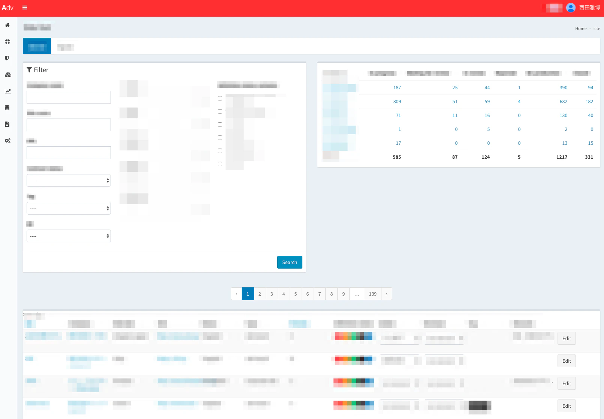
Task: Tick the fourth checkbox in the Filter panel
Action: pyautogui.click(x=220, y=138)
